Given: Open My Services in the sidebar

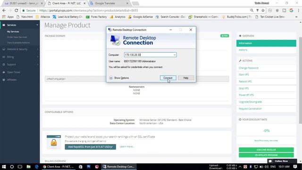Looking at the screenshot, I should coord(13,32).
